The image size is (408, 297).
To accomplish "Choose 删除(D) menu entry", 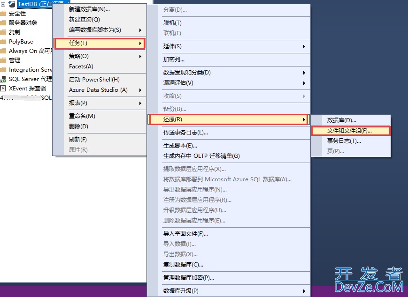I will [100, 126].
